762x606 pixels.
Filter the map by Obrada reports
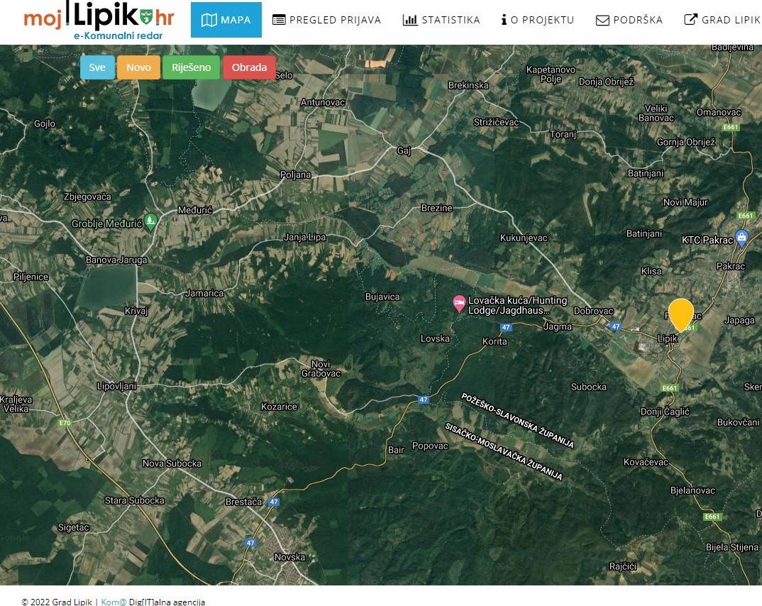(249, 67)
